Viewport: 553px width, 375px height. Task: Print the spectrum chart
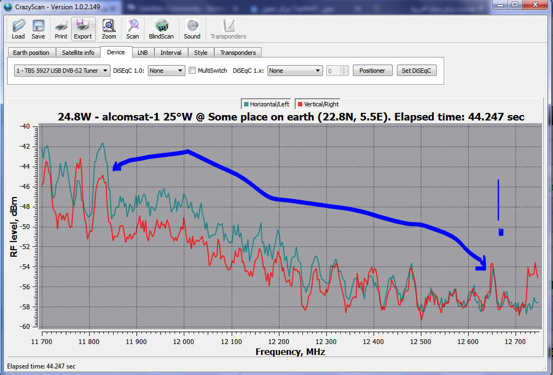[x=61, y=29]
